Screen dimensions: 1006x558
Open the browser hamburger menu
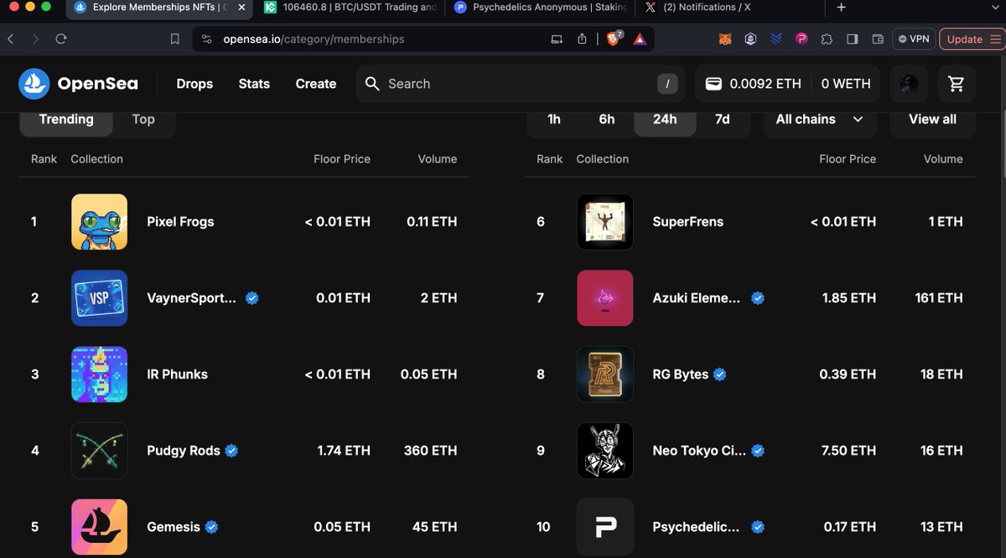(x=995, y=39)
